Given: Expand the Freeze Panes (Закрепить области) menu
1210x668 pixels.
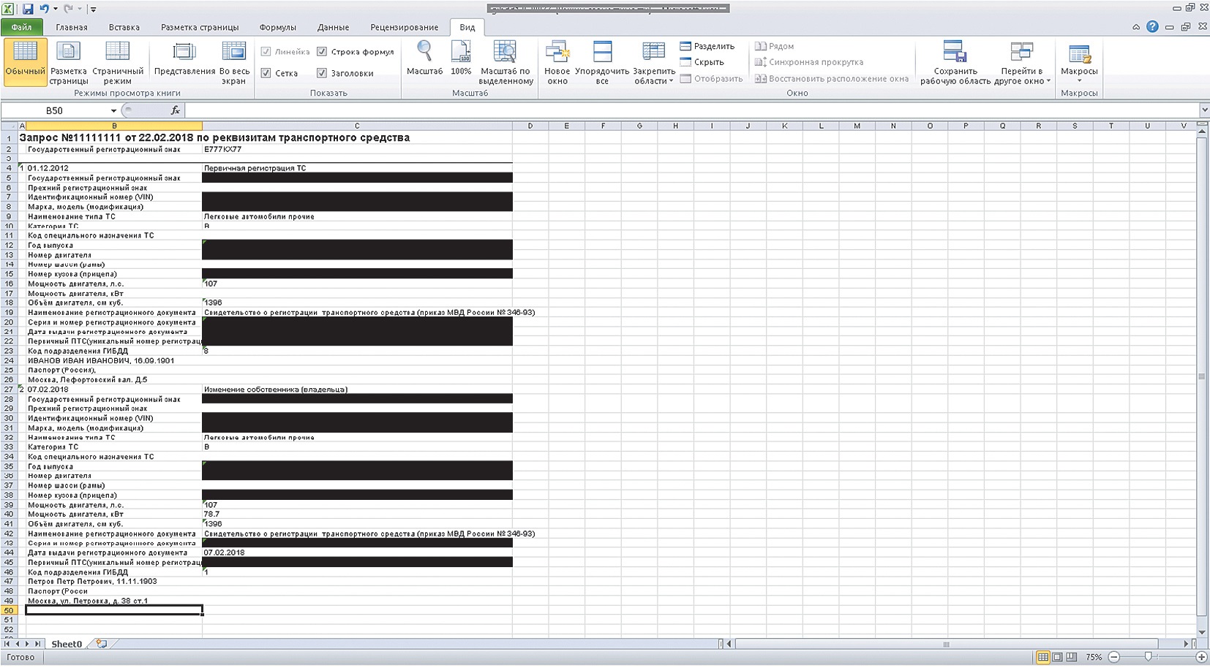Looking at the screenshot, I should [653, 62].
